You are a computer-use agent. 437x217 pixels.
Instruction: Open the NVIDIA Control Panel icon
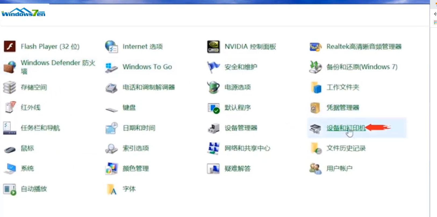click(x=213, y=47)
